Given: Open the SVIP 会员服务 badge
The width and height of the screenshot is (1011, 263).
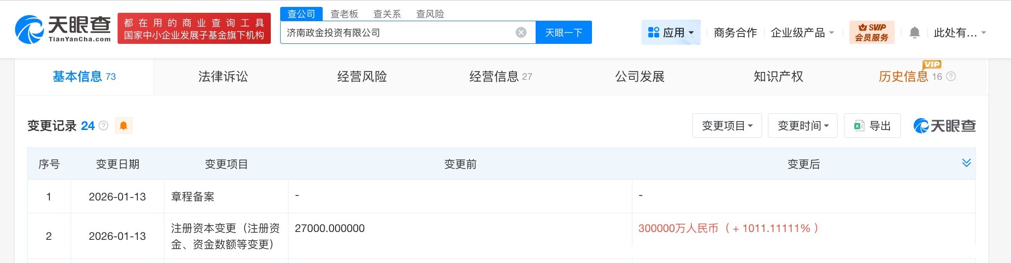Looking at the screenshot, I should tap(872, 33).
